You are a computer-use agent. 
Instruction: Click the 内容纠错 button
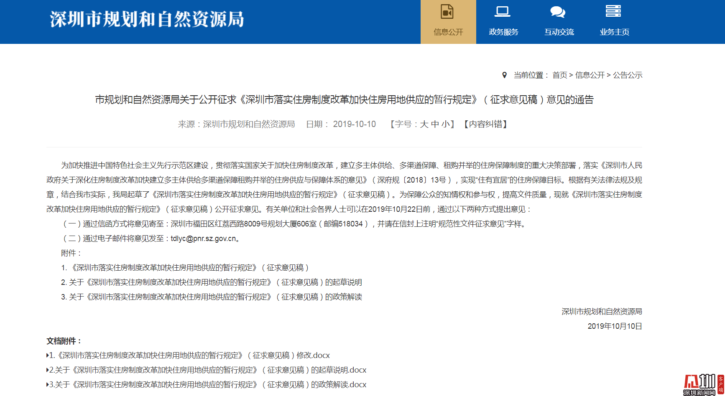(x=485, y=124)
